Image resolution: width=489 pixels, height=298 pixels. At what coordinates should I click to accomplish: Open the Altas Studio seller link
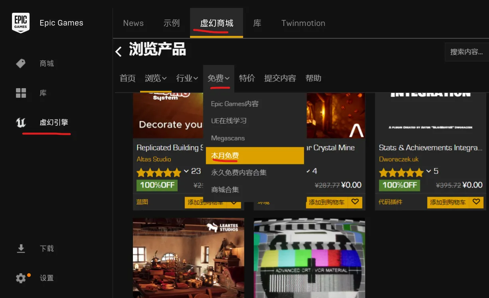(154, 159)
